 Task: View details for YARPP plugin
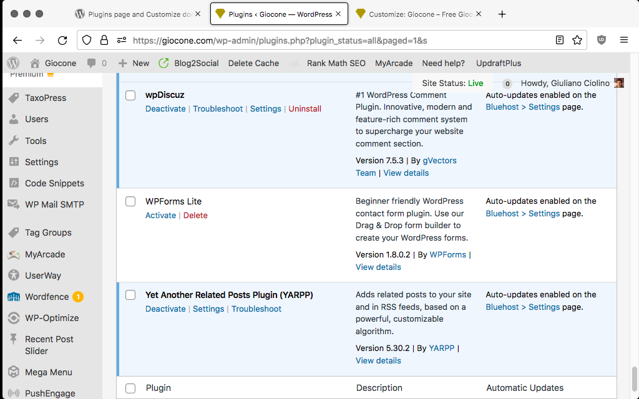click(x=378, y=361)
